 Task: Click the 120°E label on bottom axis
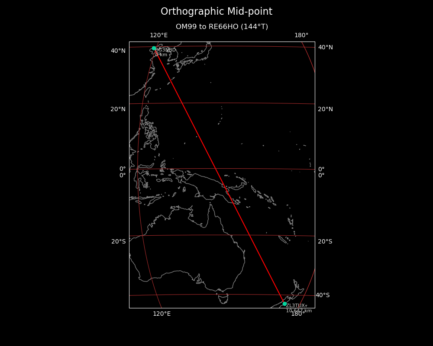click(162, 314)
